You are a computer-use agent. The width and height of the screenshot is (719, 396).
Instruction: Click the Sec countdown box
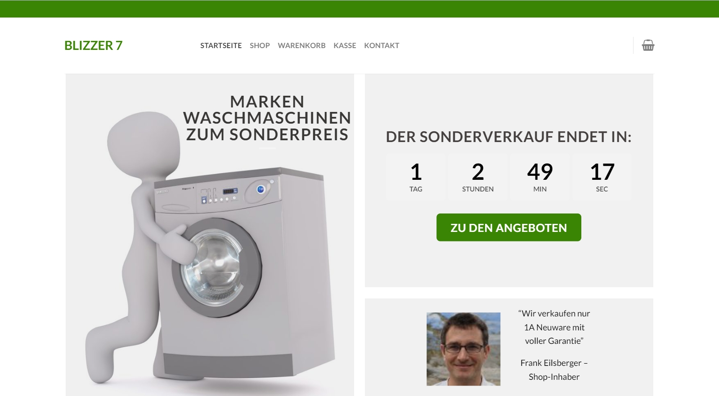(x=602, y=177)
